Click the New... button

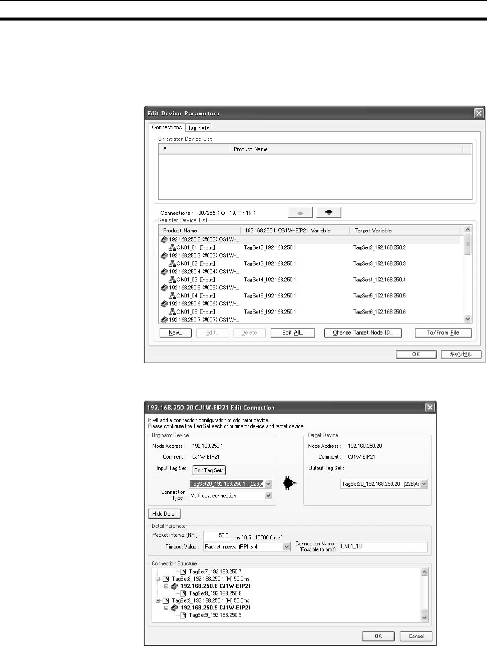[x=176, y=333]
